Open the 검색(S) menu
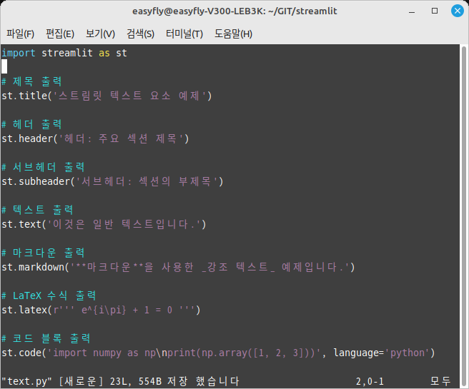The height and width of the screenshot is (389, 469). (140, 34)
